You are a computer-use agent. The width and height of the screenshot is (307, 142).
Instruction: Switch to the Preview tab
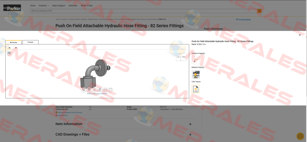coord(13,42)
